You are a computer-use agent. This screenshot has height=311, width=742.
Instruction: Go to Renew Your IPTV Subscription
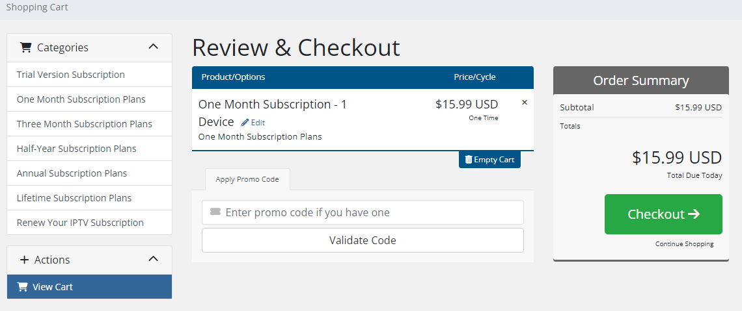coord(80,223)
